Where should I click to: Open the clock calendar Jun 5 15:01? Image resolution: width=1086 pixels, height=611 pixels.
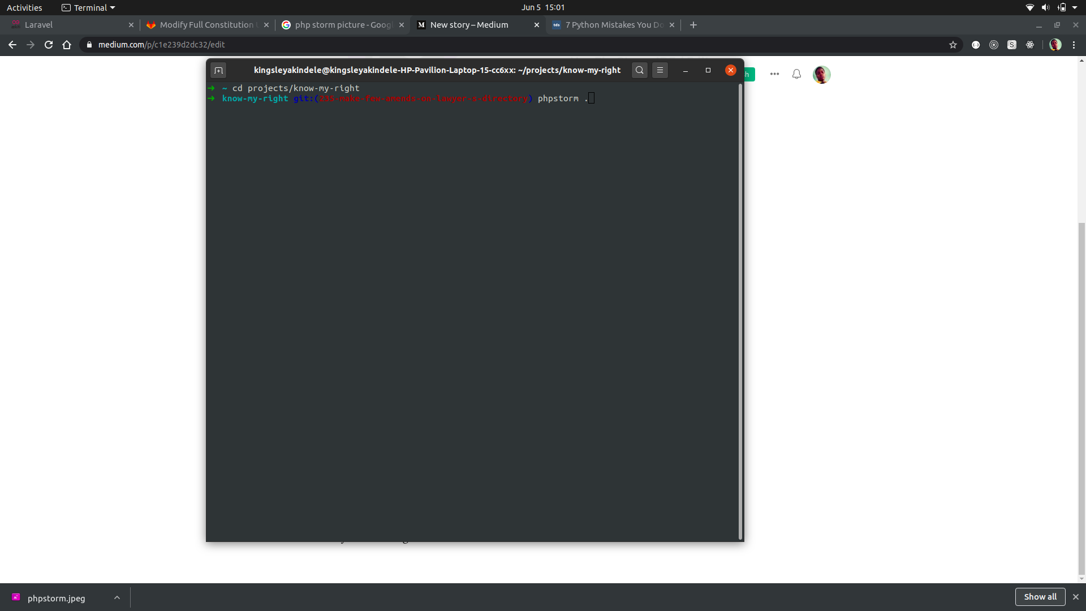(x=543, y=7)
